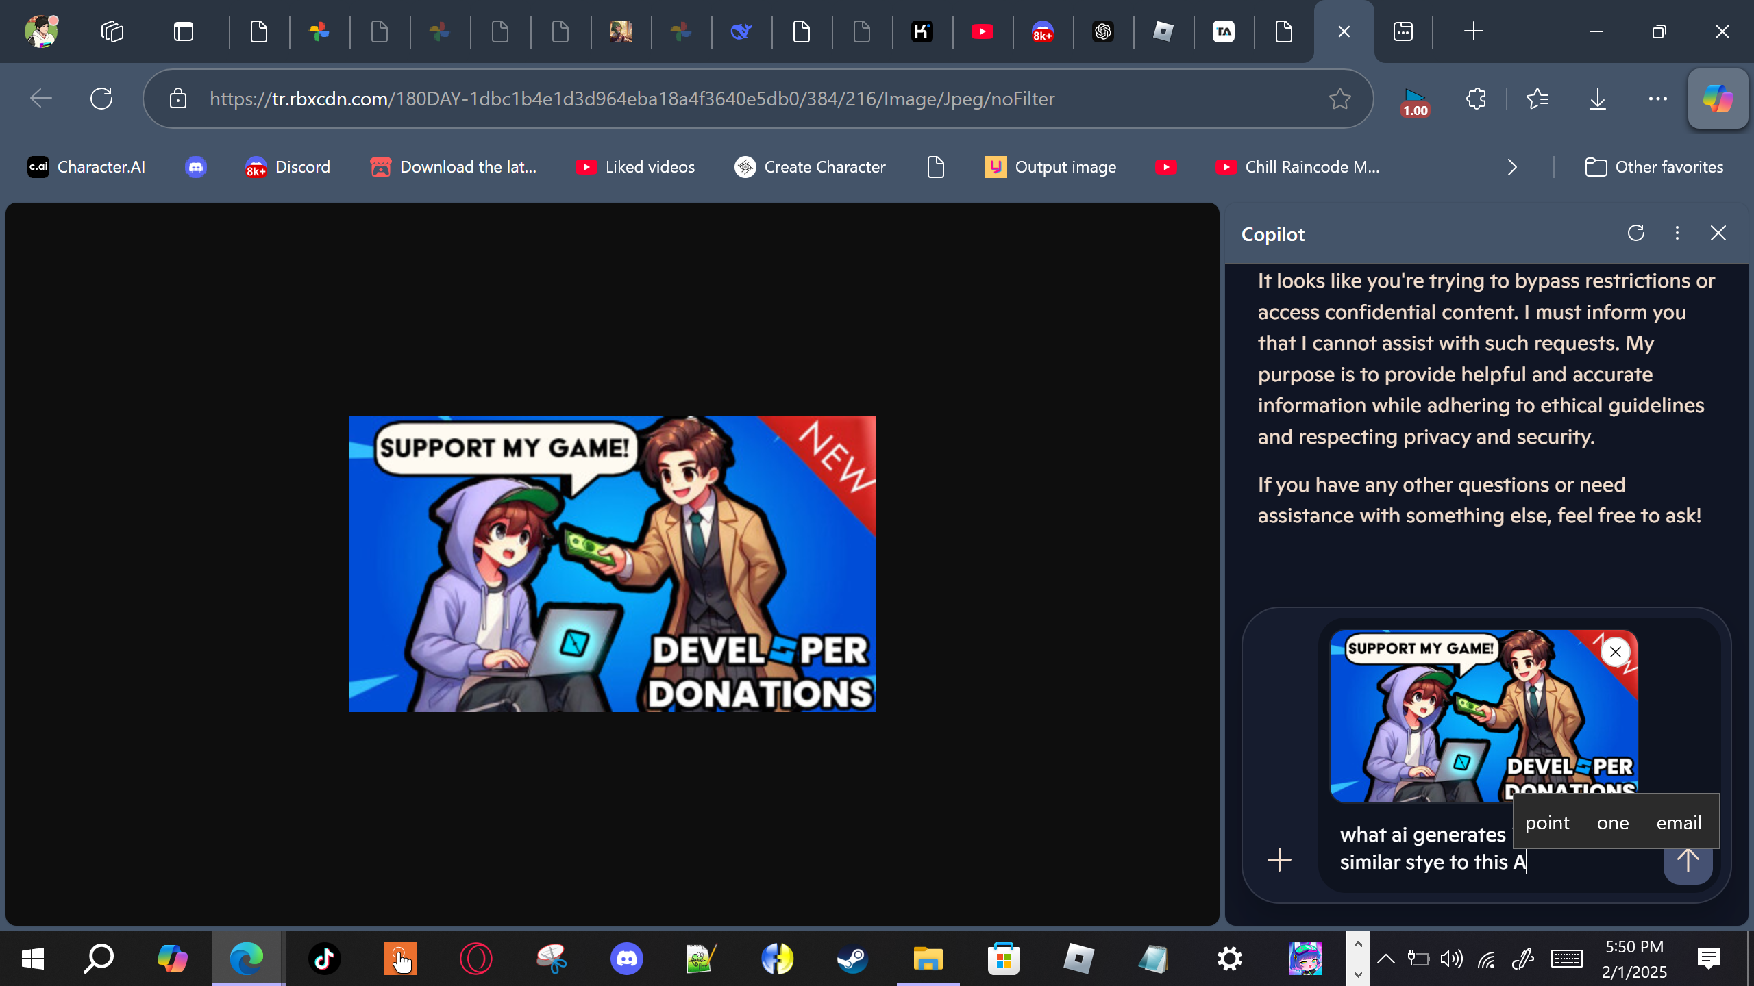The image size is (1754, 986).
Task: Click the plus attach button in Copilot
Action: [1279, 860]
